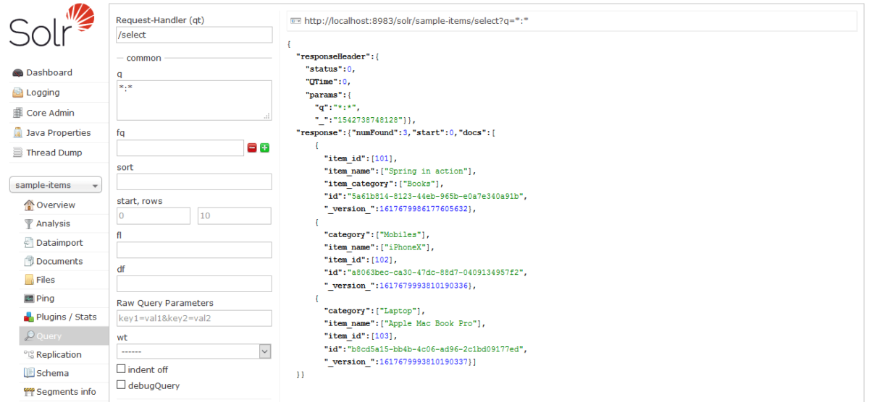The image size is (869, 402).
Task: Click the Dashboard icon in sidebar
Action: click(17, 73)
